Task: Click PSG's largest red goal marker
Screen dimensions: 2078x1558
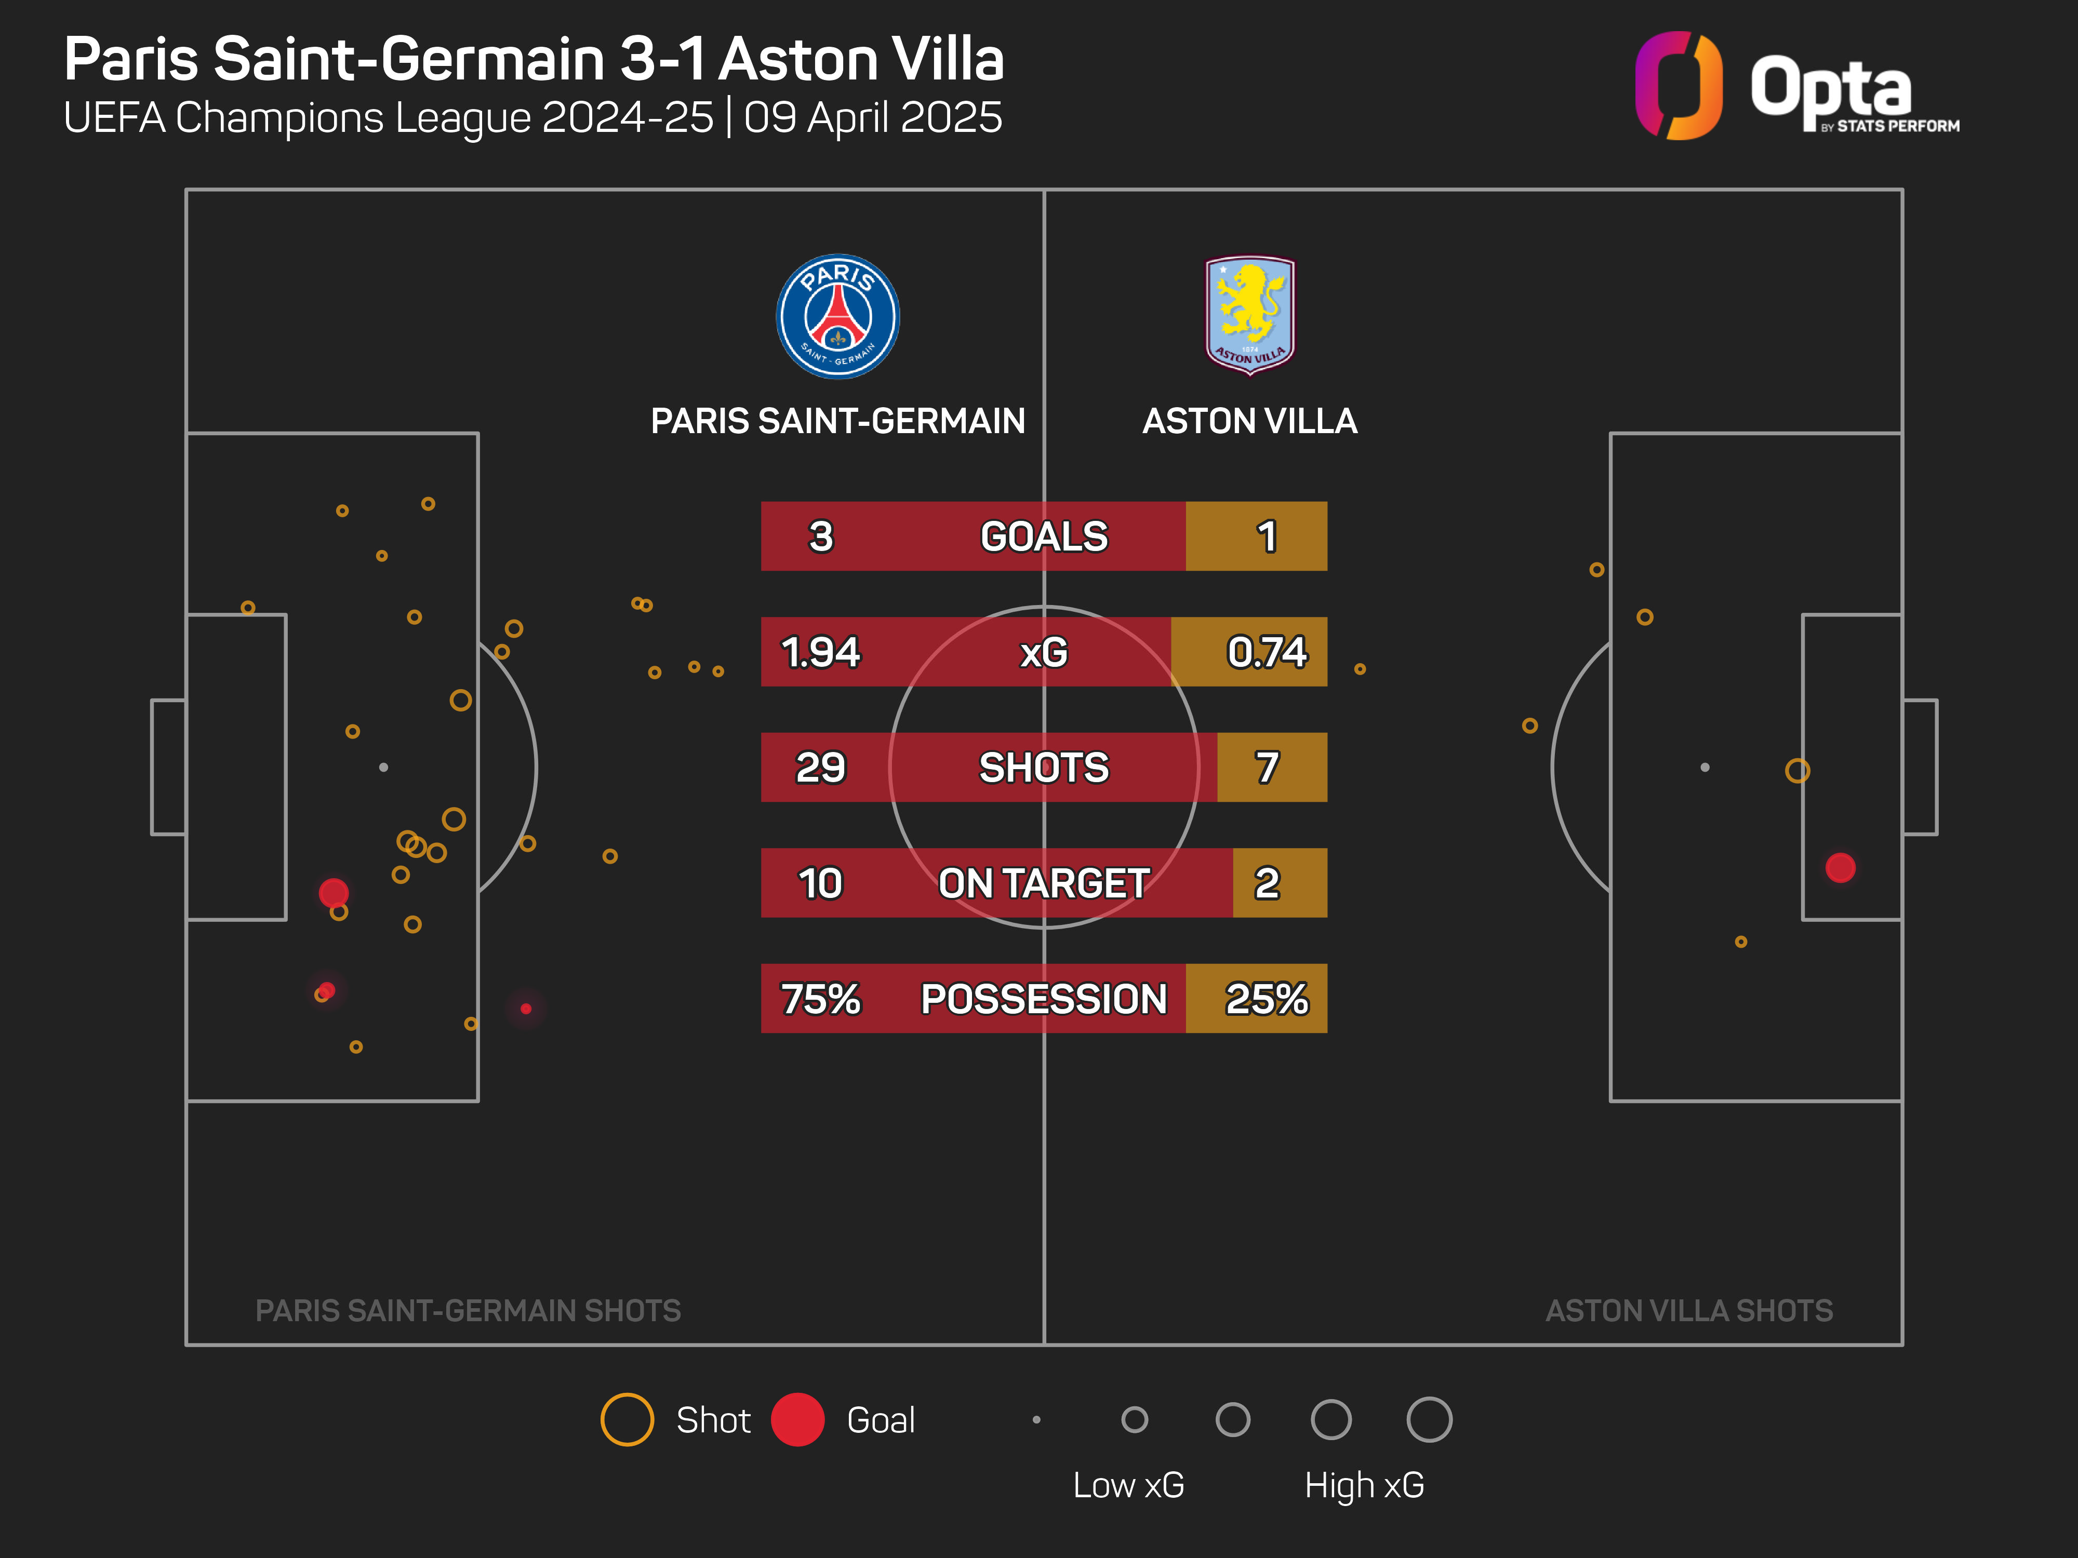Action: tap(334, 892)
